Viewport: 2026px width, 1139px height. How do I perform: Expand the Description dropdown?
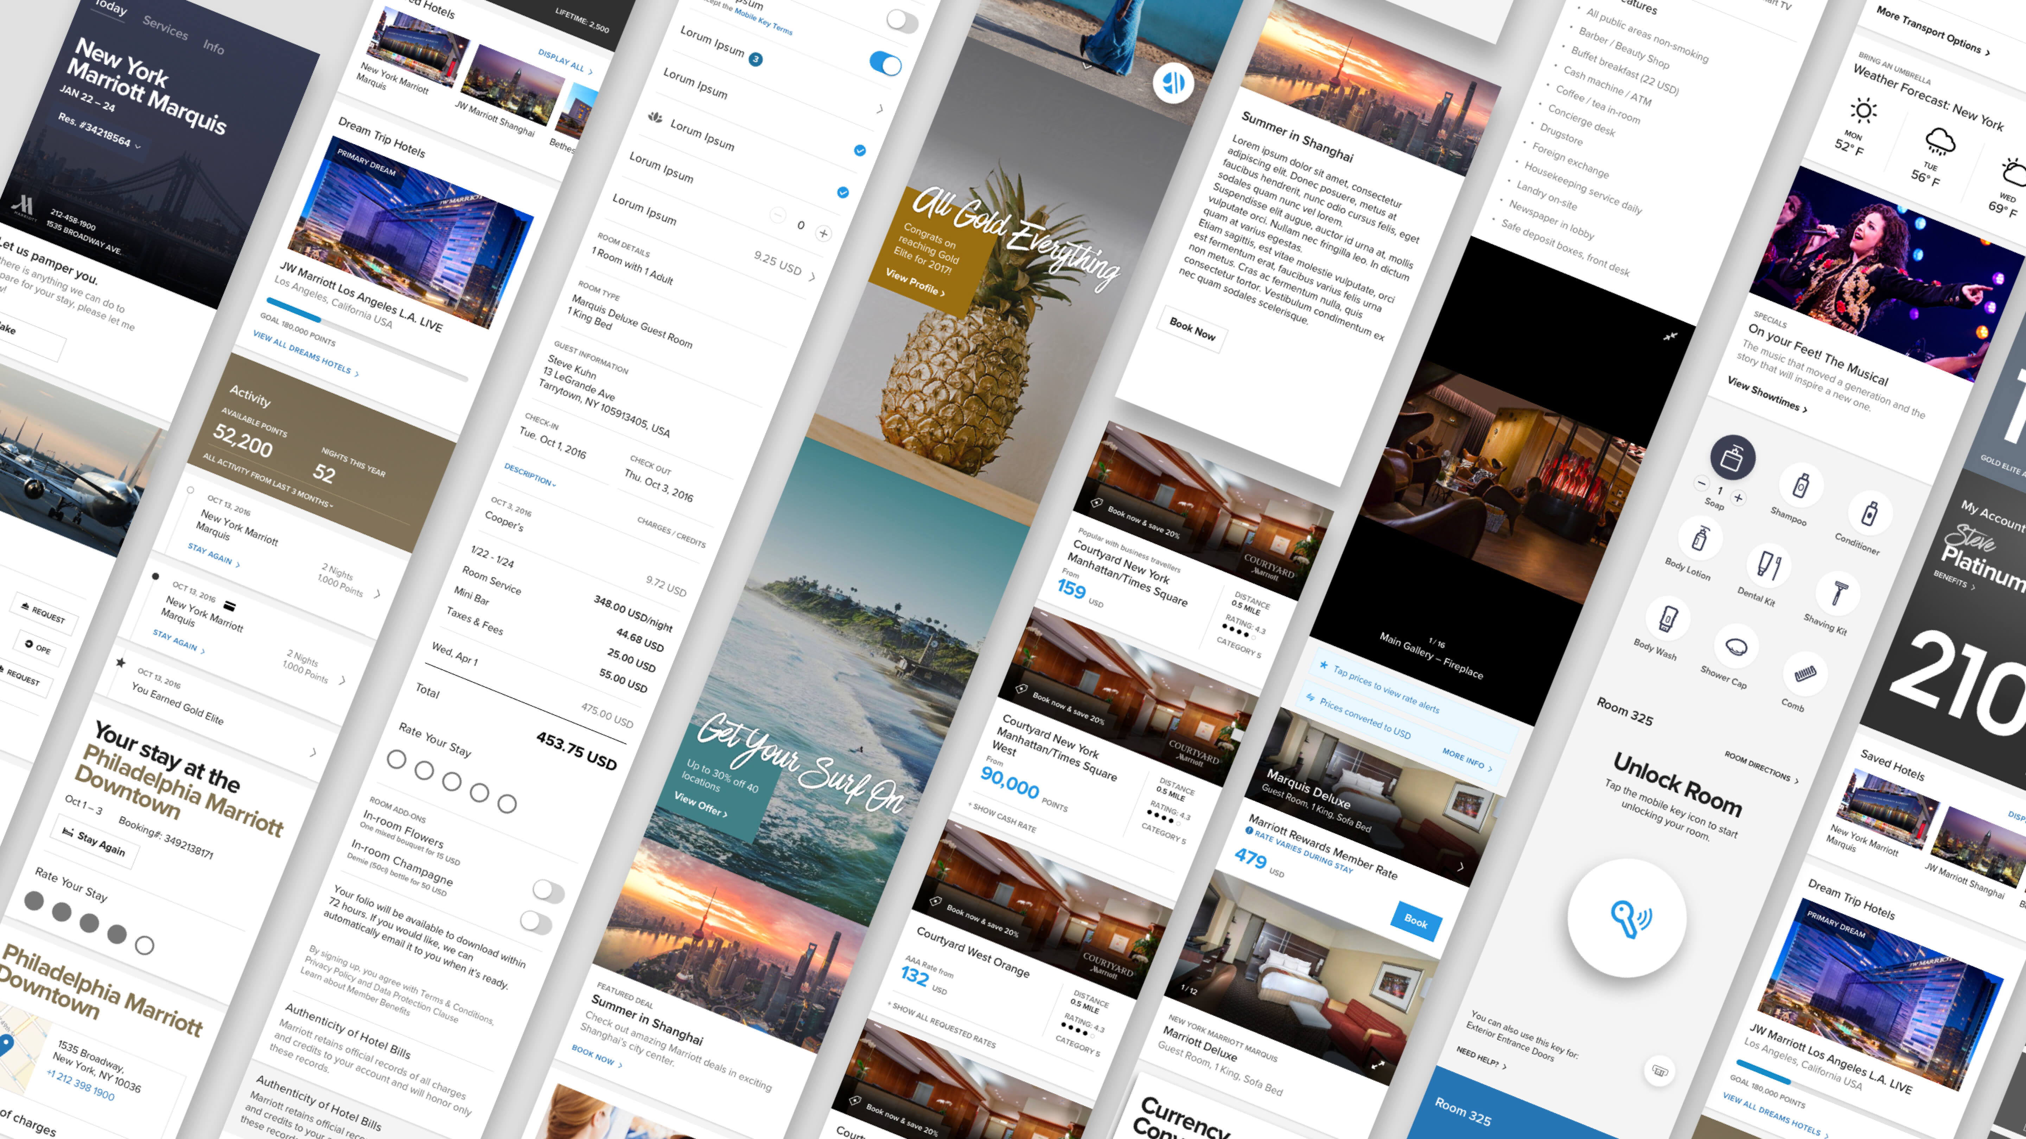point(529,475)
